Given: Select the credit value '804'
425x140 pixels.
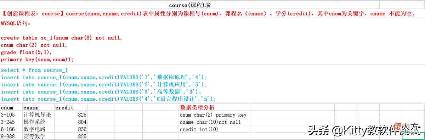Looking at the screenshot, I should pos(71,122).
